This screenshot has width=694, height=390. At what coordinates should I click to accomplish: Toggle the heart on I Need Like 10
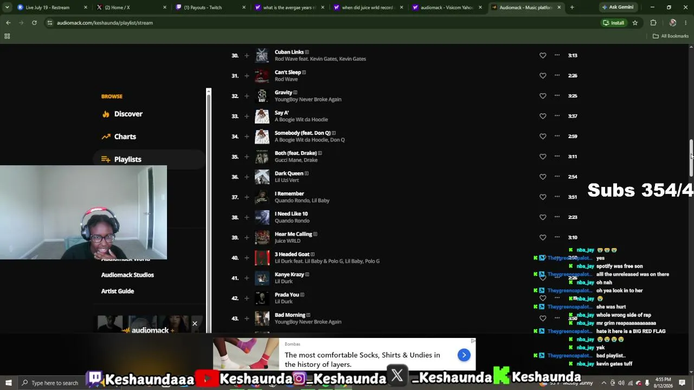click(543, 217)
